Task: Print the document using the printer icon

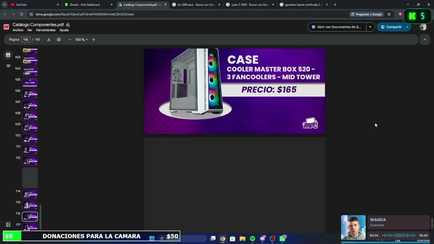Action: coord(59,40)
